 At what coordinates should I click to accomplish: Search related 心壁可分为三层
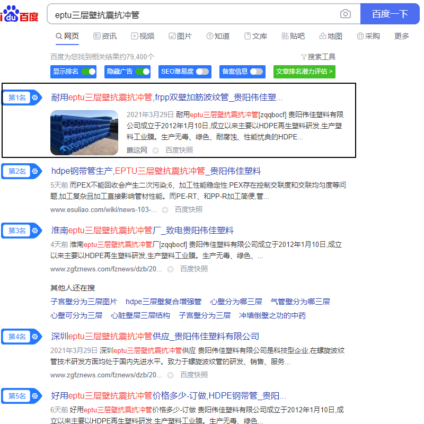76,316
